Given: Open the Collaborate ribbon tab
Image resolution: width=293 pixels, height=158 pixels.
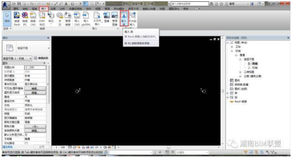Looking at the screenshot, I should click(x=88, y=8).
